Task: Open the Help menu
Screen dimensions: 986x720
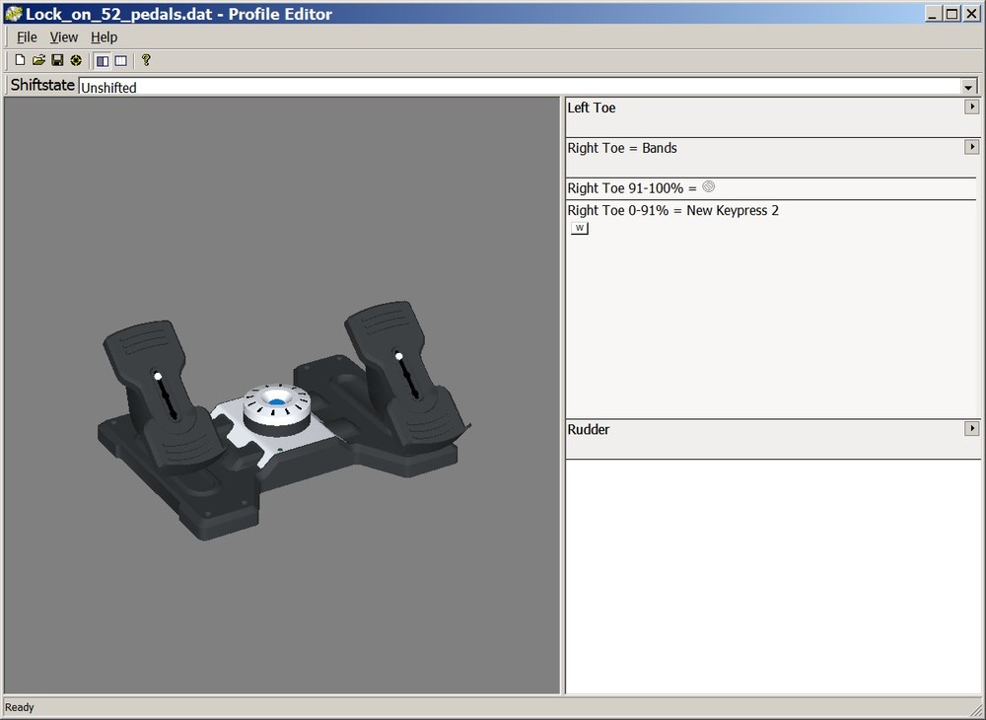Action: coord(104,37)
